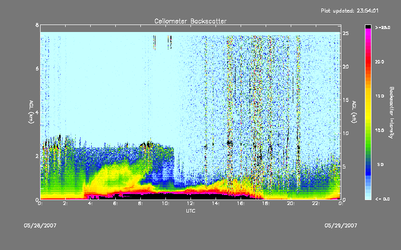Click the end date label 05/29/2007
The image size is (401, 250).
click(x=341, y=225)
